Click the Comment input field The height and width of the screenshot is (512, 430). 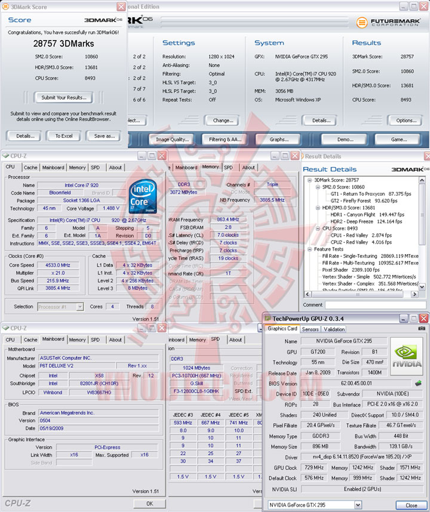click(x=376, y=305)
